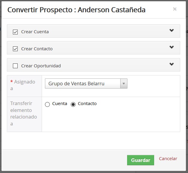This screenshot has height=173, width=188.
Task: Select the Cuenta radio button
Action: [47, 104]
